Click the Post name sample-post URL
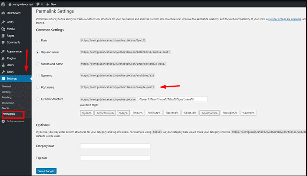The height and width of the screenshot is (176, 307). (117, 87)
